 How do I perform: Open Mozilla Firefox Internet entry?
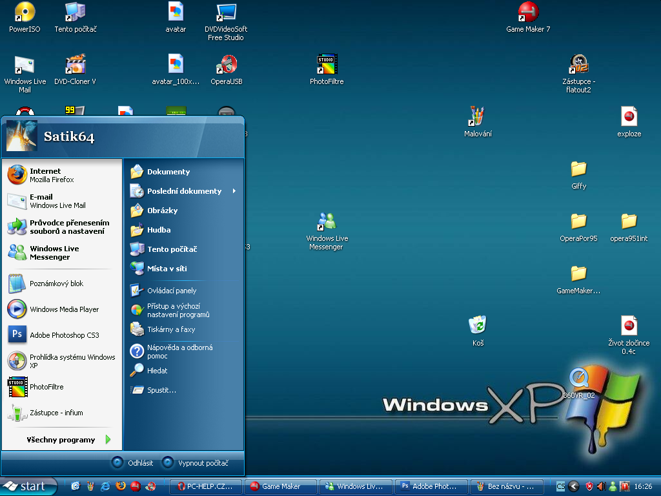tap(52, 175)
